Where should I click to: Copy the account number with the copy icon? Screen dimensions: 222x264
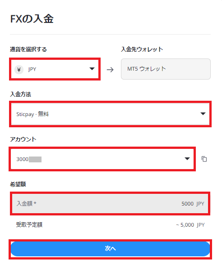coord(204,159)
